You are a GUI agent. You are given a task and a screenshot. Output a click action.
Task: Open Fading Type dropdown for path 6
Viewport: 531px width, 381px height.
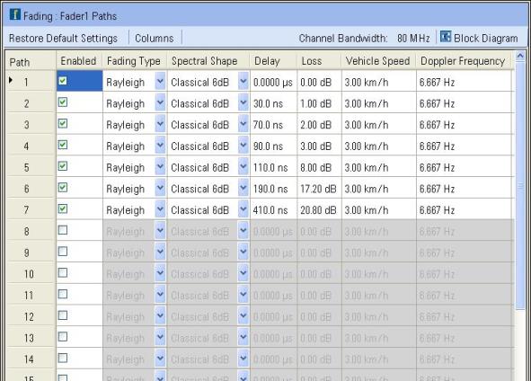click(x=160, y=188)
